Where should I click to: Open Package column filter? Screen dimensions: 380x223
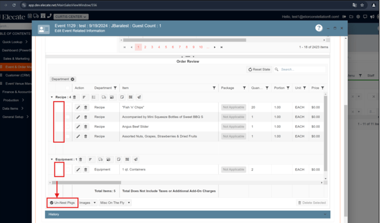[x=244, y=88]
